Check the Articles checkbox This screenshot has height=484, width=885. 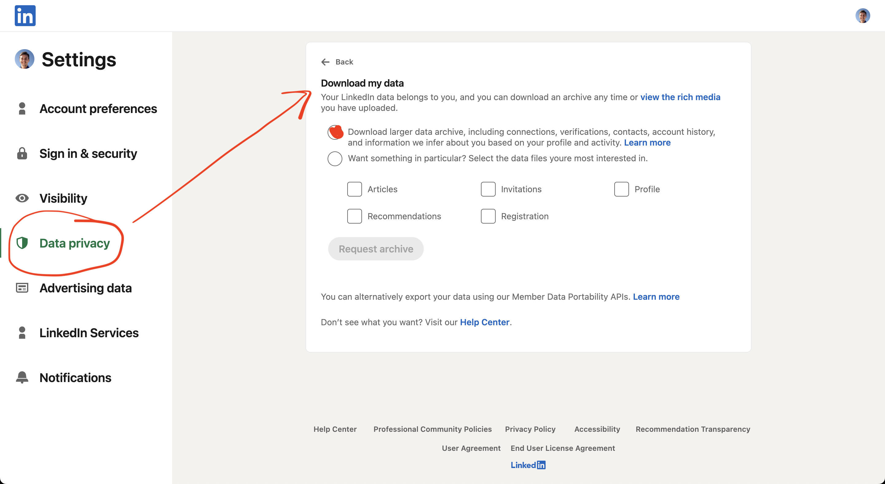(x=354, y=189)
